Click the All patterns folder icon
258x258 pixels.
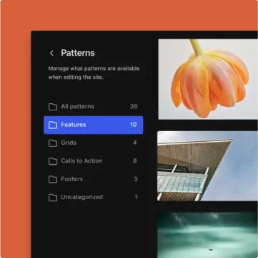(x=53, y=107)
